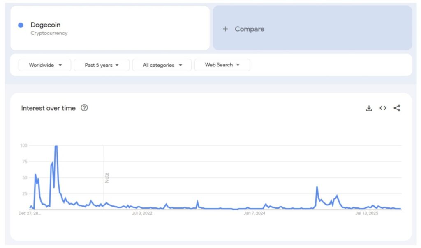Click the Jul 13, 2025 axis label

pyautogui.click(x=367, y=213)
